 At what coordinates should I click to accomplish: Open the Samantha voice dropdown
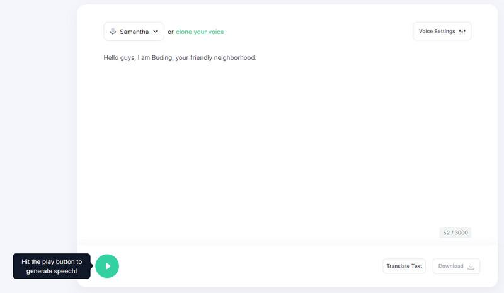coord(134,32)
